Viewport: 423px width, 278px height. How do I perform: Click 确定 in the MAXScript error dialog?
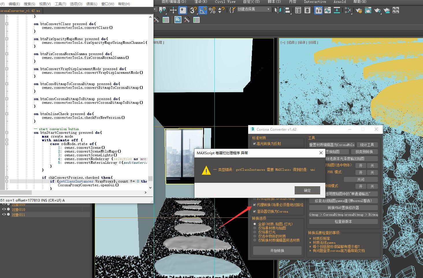click(x=307, y=190)
